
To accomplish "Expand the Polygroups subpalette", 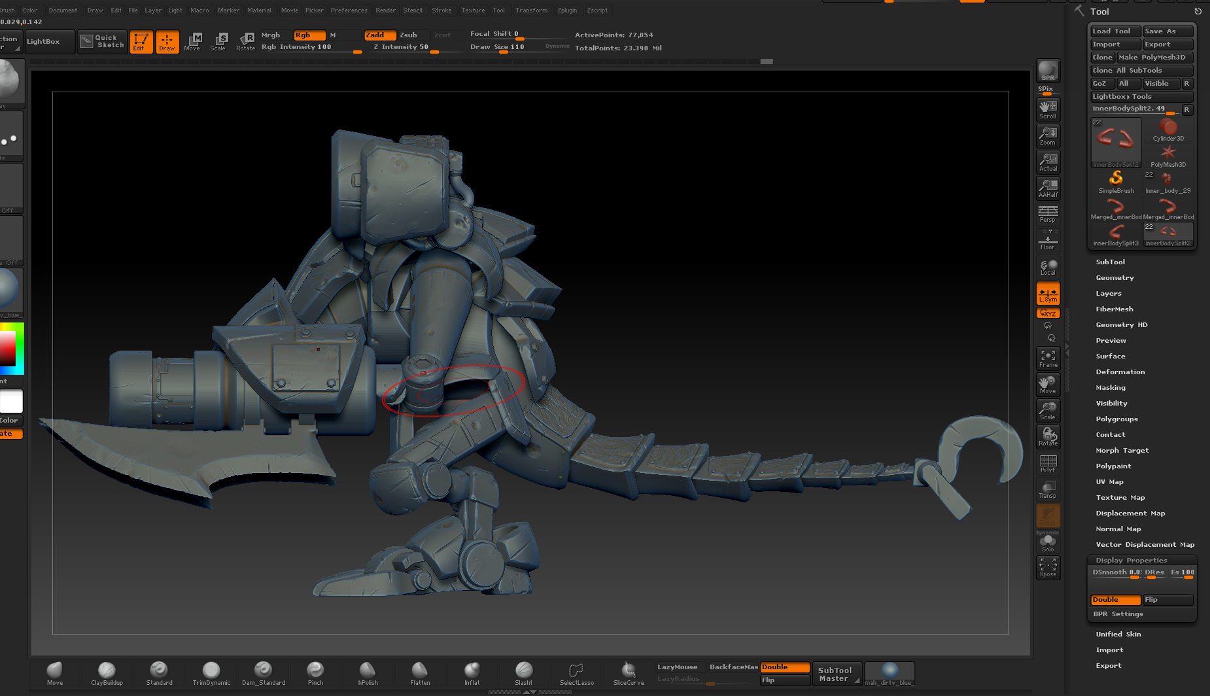I will [x=1117, y=419].
